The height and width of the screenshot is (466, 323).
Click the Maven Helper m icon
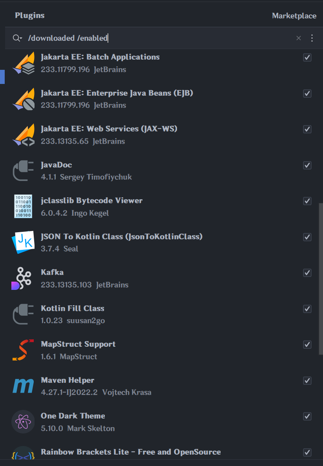(x=23, y=386)
